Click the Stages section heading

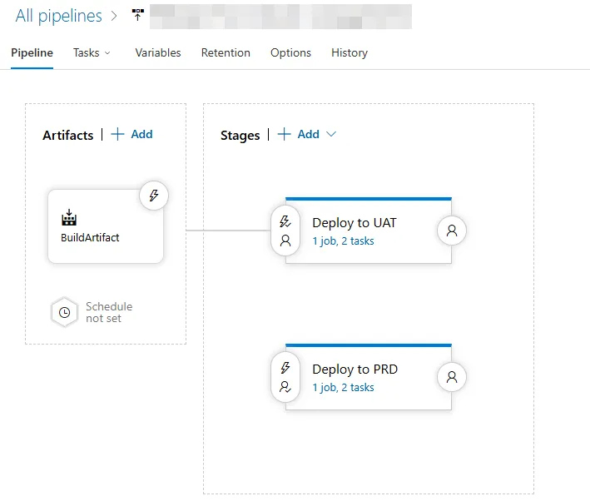point(240,135)
